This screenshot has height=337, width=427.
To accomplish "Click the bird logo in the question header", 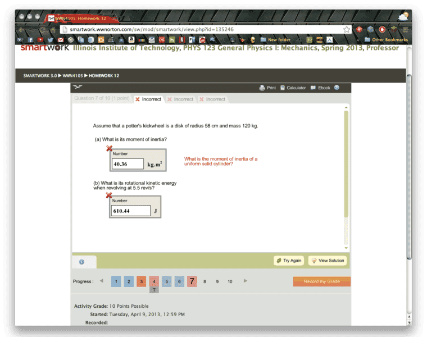I will pos(78,87).
